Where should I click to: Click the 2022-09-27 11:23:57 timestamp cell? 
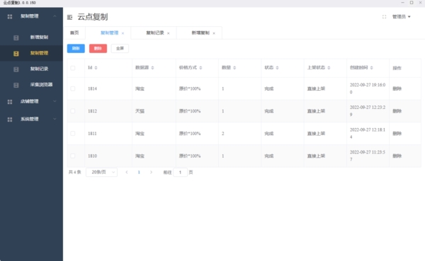(368, 156)
